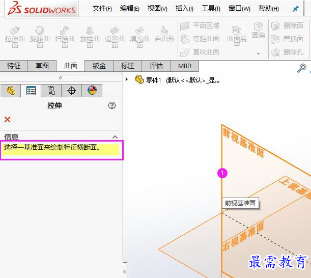Open the 视图(V) menu

[157, 9]
